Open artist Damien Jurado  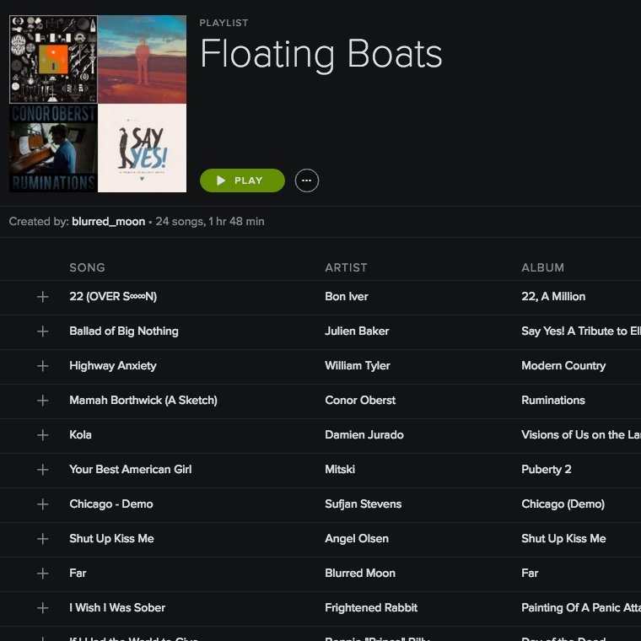tap(364, 435)
